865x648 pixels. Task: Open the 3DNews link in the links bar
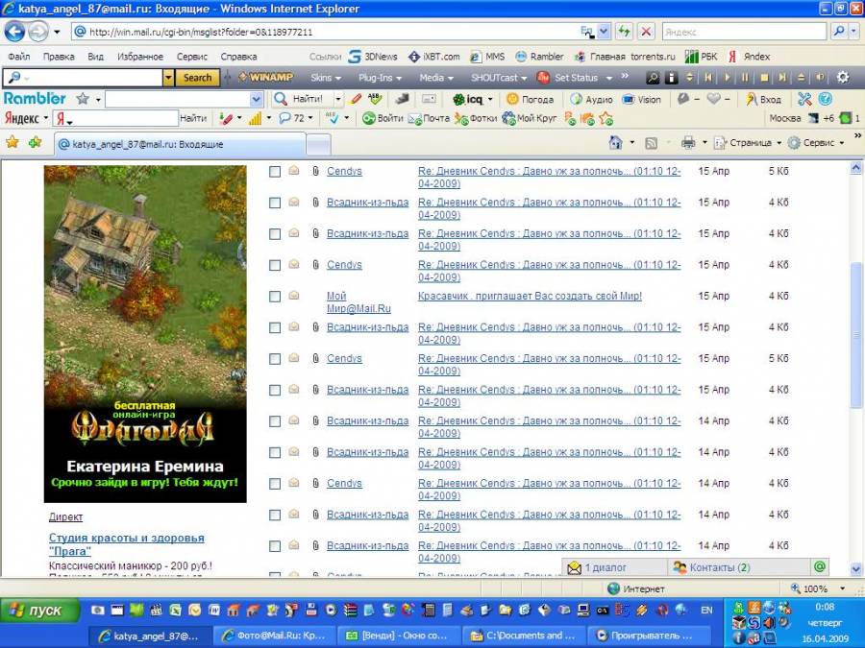coord(373,57)
